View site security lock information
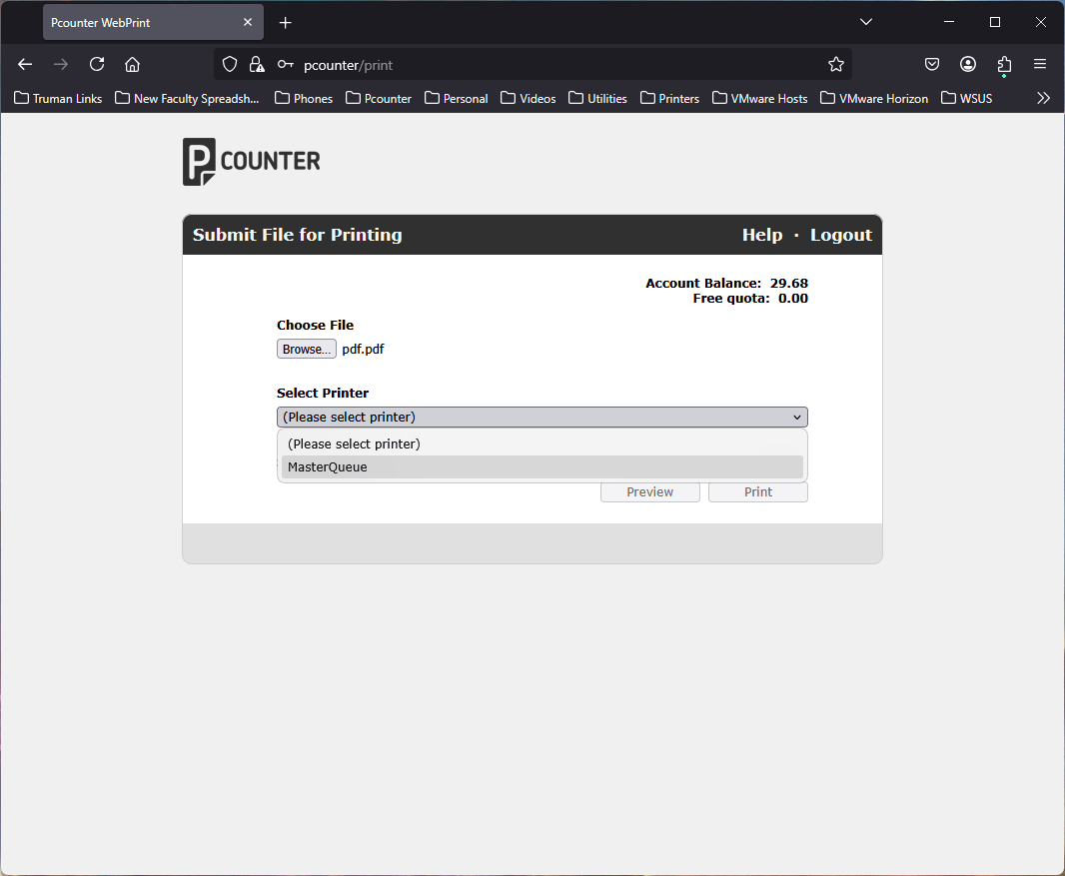Image resolution: width=1065 pixels, height=876 pixels. point(257,65)
